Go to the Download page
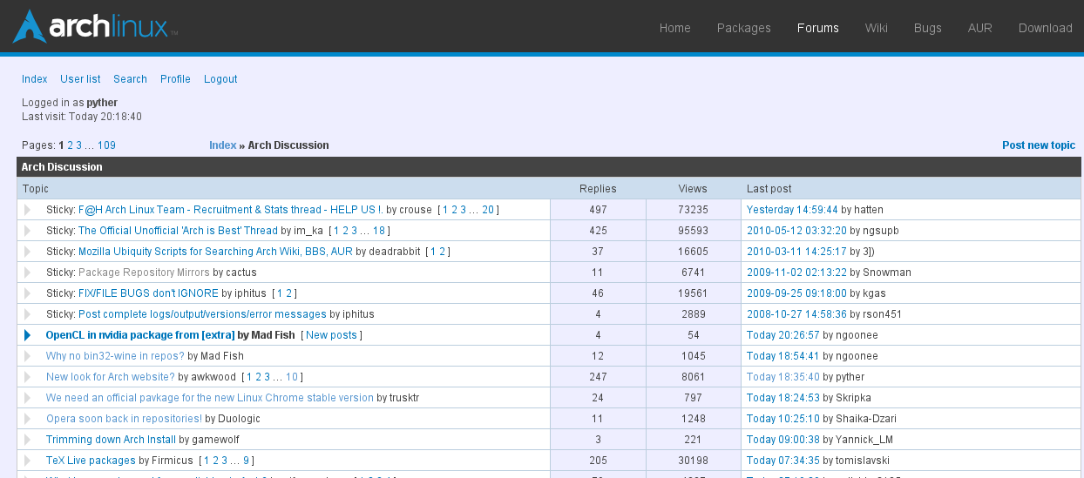Image resolution: width=1084 pixels, height=478 pixels. (x=1045, y=28)
